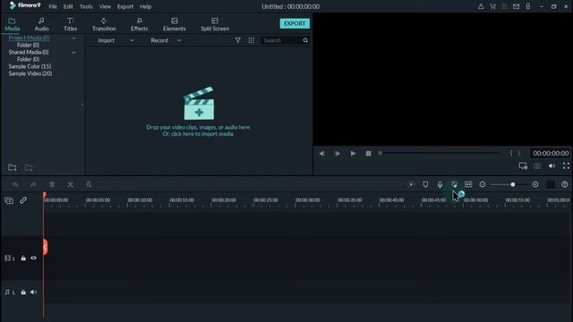Click the preview progress slider
The image size is (573, 322).
[439, 153]
